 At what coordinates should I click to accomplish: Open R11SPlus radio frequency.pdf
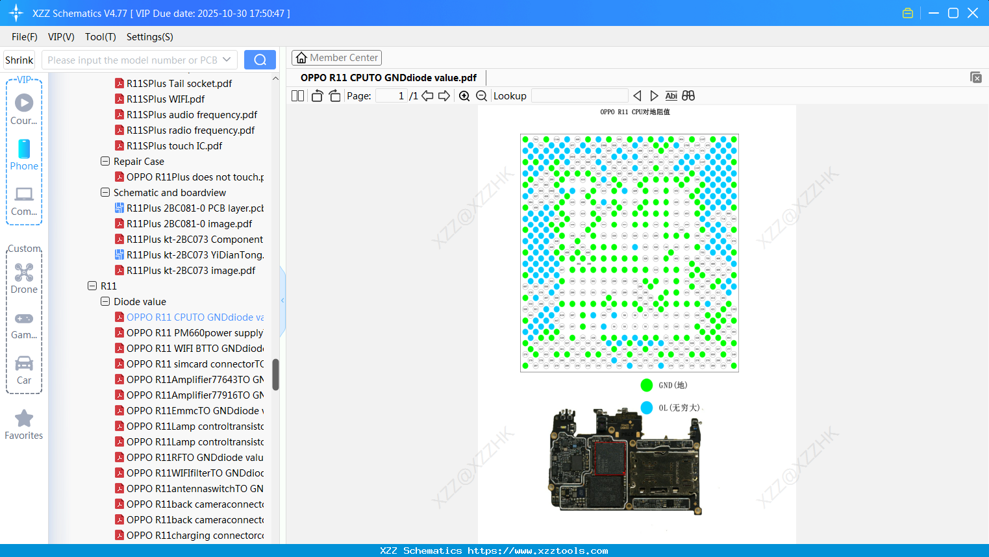coord(190,130)
